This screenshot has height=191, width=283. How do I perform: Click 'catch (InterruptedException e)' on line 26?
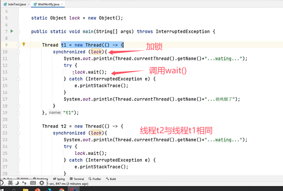110,160
